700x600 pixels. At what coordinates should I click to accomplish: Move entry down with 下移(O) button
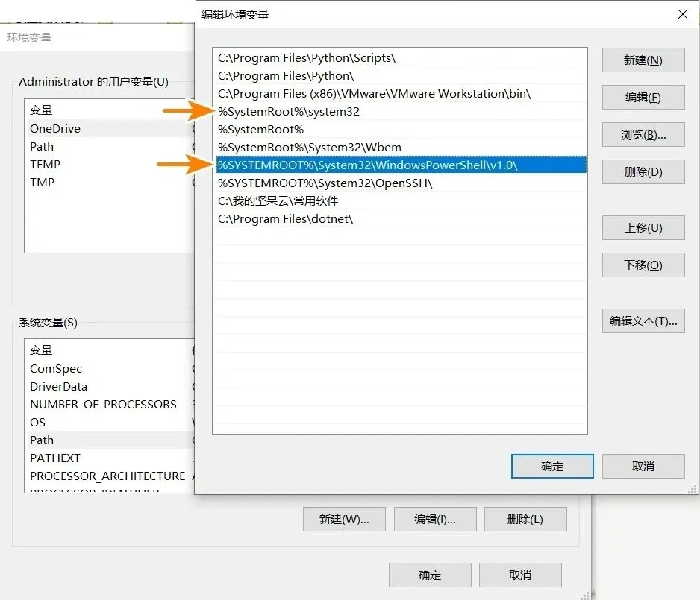point(643,265)
